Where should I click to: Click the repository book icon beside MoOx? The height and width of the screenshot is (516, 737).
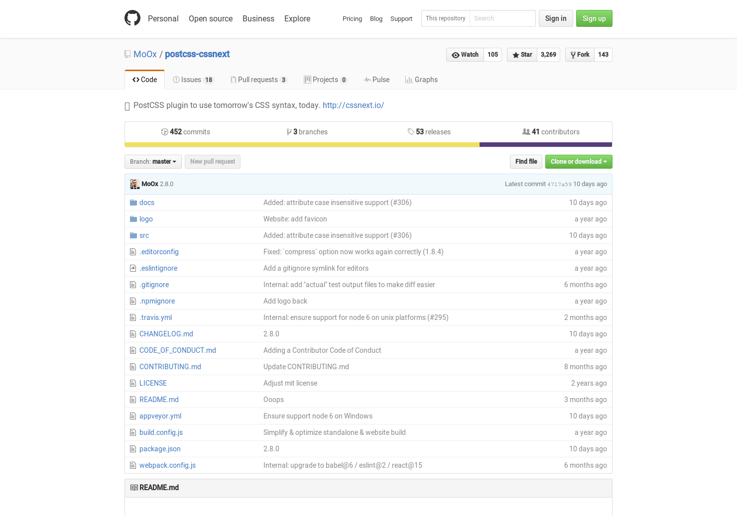point(127,54)
